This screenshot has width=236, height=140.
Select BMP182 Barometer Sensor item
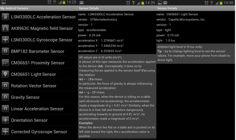click(x=37, y=52)
